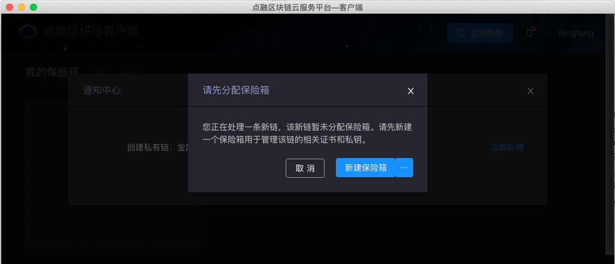Screen dimensions: 615x264
Task: Click the yellow macOS minimize button
Action: 22,7
